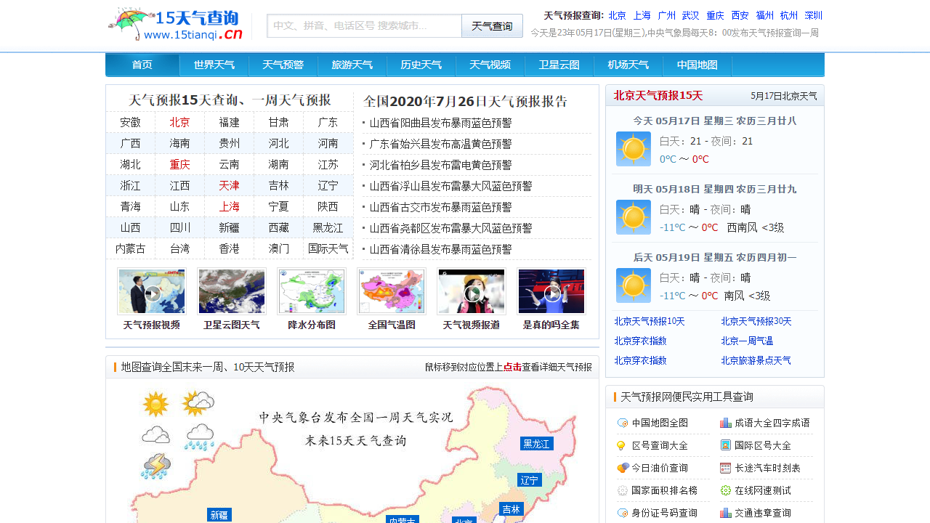The height and width of the screenshot is (523, 930).
Task: Click the city search input field
Action: 362,25
